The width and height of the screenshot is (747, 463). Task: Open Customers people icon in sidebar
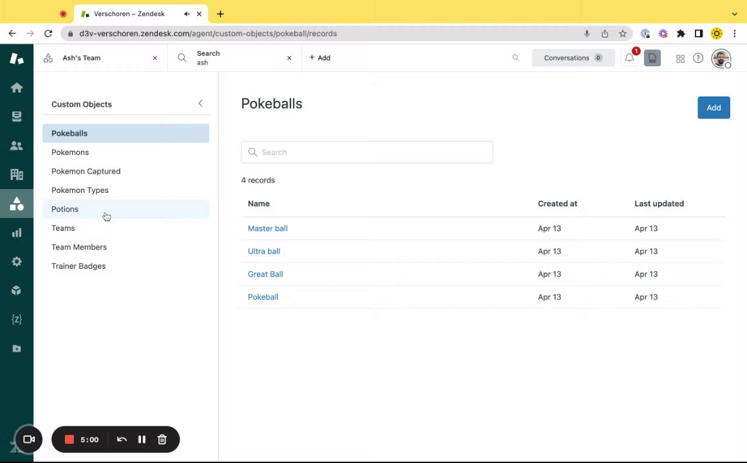(x=17, y=145)
